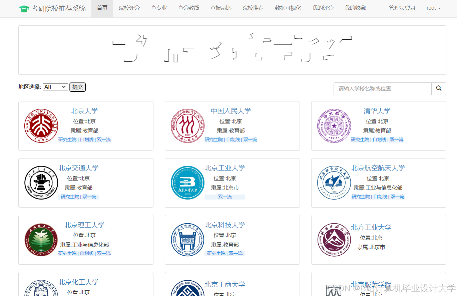
Task: Click the 提交 button
Action: click(77, 87)
